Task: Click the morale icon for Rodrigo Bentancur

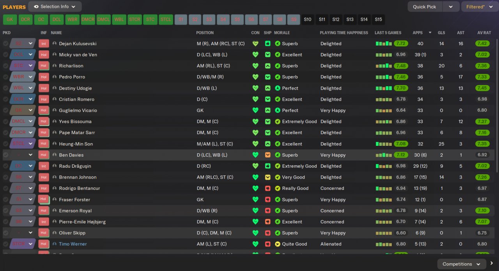Action: pos(278,188)
